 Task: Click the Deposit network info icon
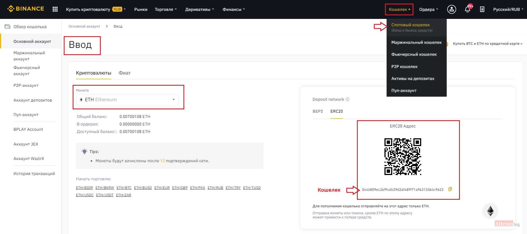pyautogui.click(x=347, y=99)
